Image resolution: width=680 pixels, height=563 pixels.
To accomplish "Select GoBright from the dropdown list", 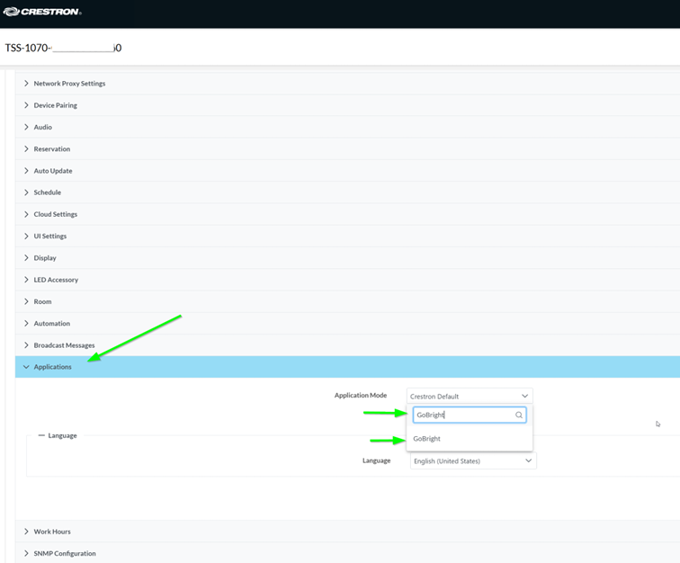I will [427, 439].
